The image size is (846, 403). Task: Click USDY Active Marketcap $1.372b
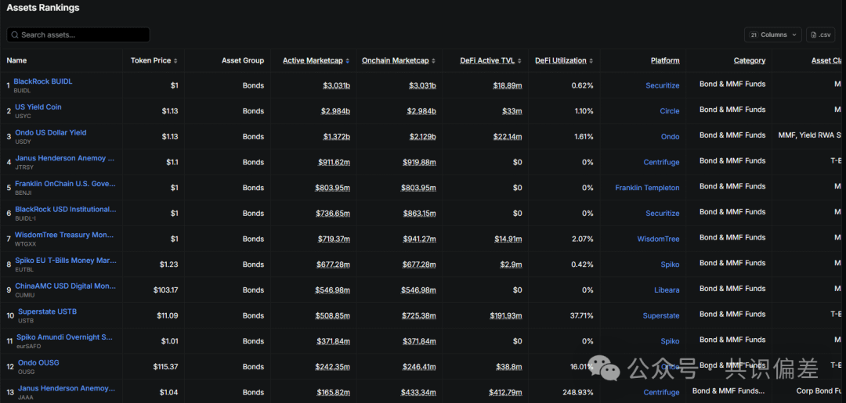tap(336, 137)
